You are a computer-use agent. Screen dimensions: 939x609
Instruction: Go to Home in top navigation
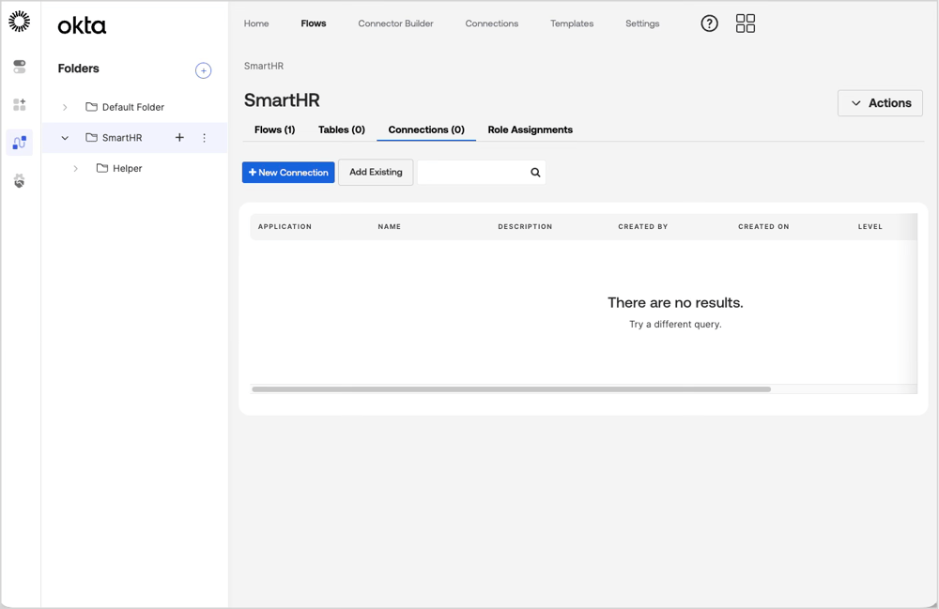pos(256,23)
